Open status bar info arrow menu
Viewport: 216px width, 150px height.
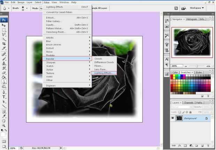[x=61, y=148]
